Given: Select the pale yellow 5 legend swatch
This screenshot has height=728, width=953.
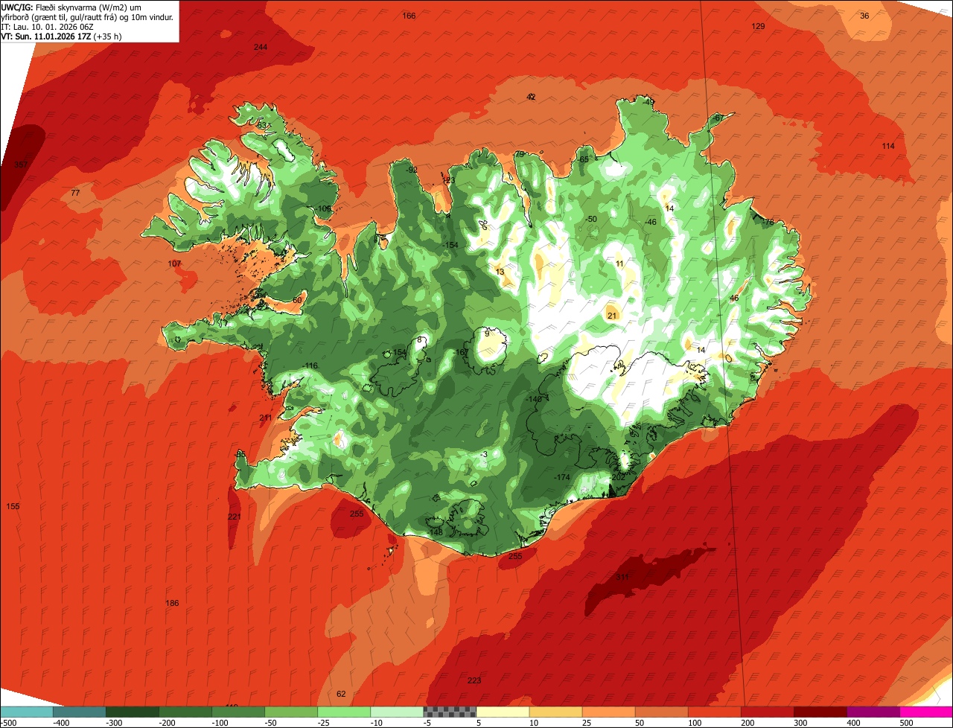Looking at the screenshot, I should 503,712.
